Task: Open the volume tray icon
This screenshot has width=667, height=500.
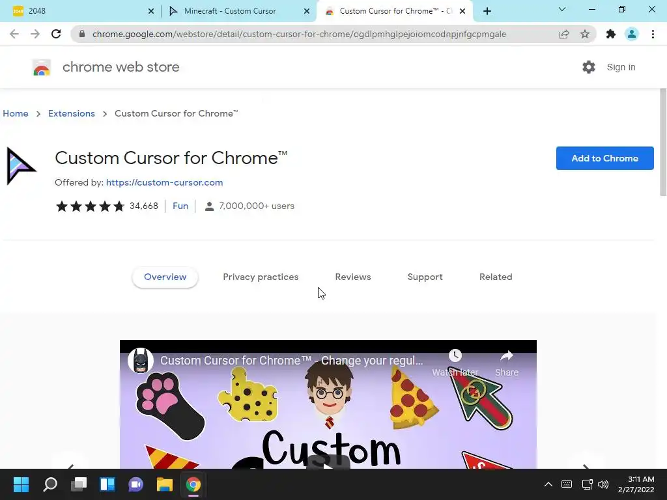Action: (x=603, y=484)
